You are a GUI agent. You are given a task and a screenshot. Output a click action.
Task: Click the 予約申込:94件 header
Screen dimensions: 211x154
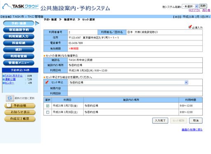click(20, 70)
